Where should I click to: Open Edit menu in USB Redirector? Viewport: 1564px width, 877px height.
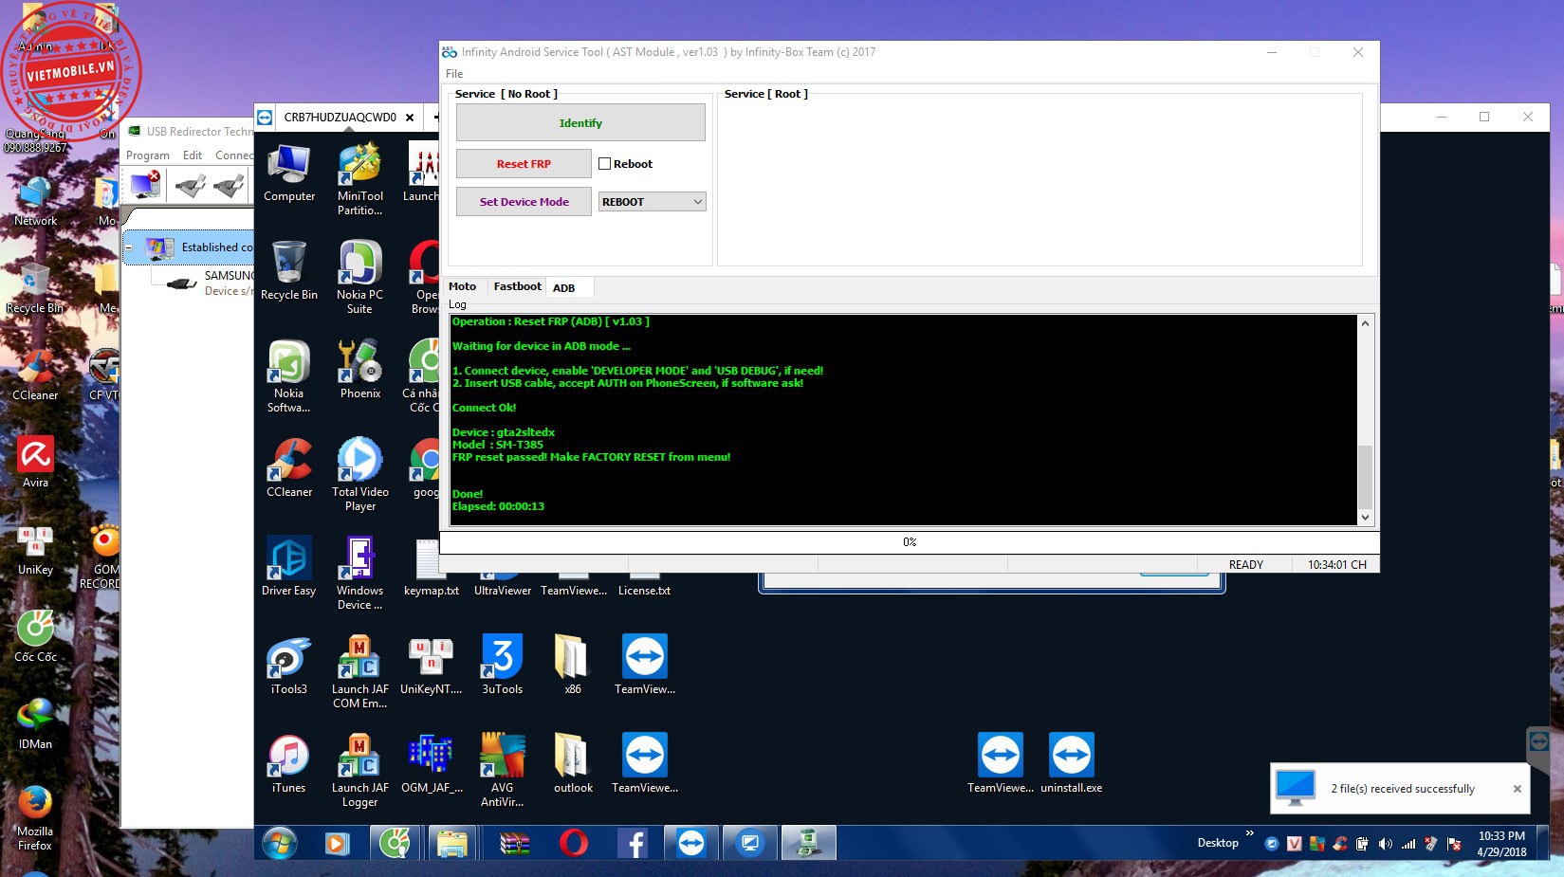pos(193,155)
